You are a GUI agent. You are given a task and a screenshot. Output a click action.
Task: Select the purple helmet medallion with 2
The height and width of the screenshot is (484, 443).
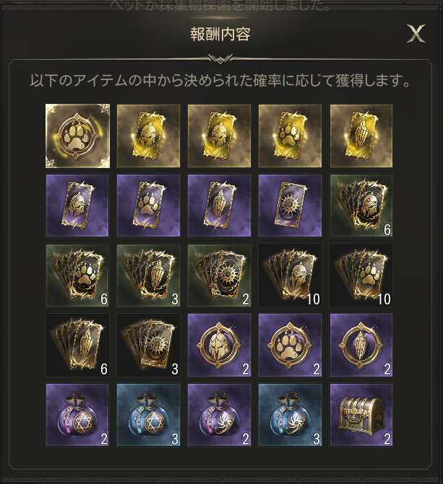click(x=220, y=345)
